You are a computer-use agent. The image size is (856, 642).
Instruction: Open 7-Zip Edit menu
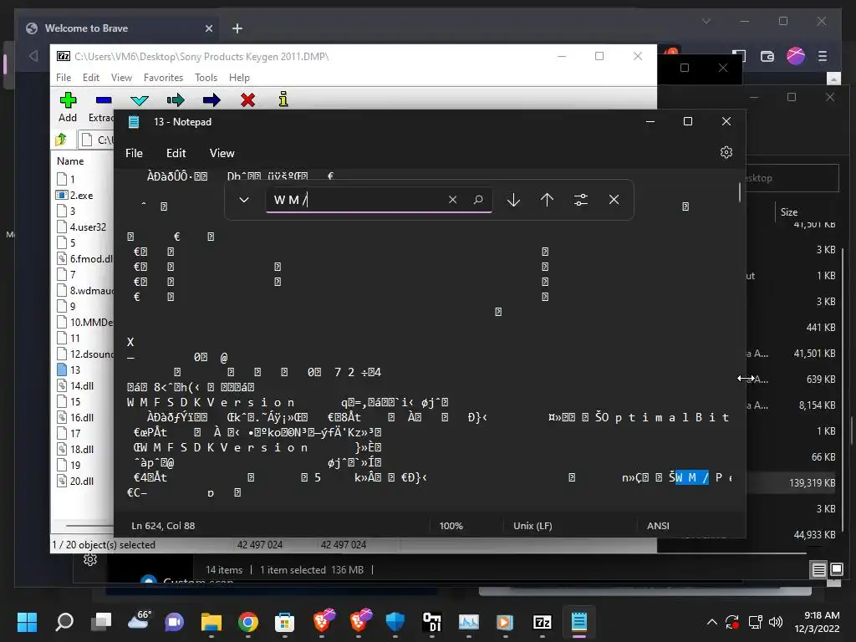90,78
